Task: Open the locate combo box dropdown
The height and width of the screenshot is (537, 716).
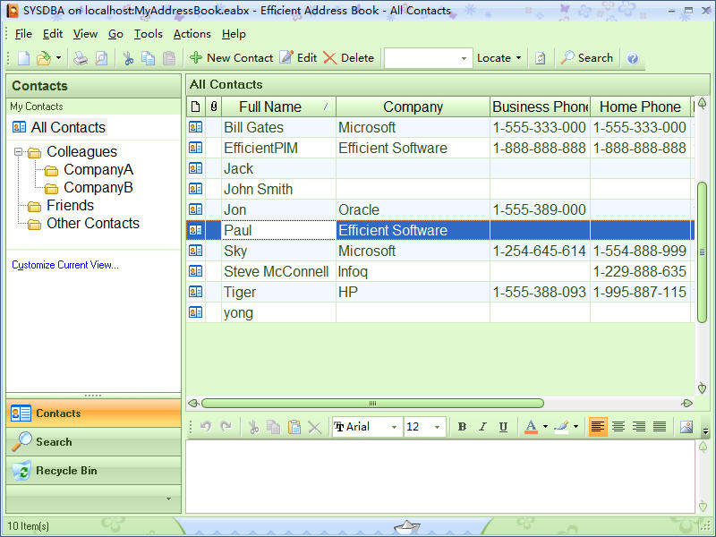Action: (x=464, y=58)
